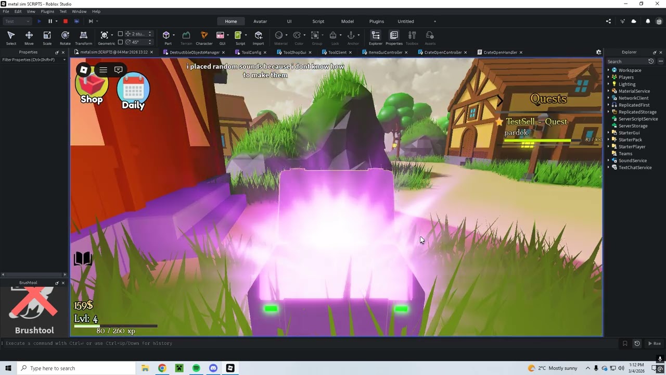Open File Explorer from the taskbar
This screenshot has height=375, width=666.
[x=145, y=368]
